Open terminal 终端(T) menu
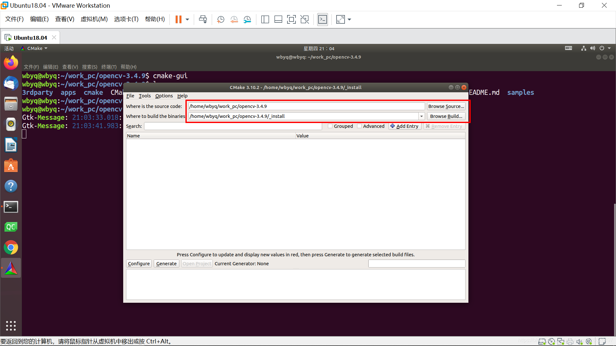The image size is (616, 346). click(109, 67)
